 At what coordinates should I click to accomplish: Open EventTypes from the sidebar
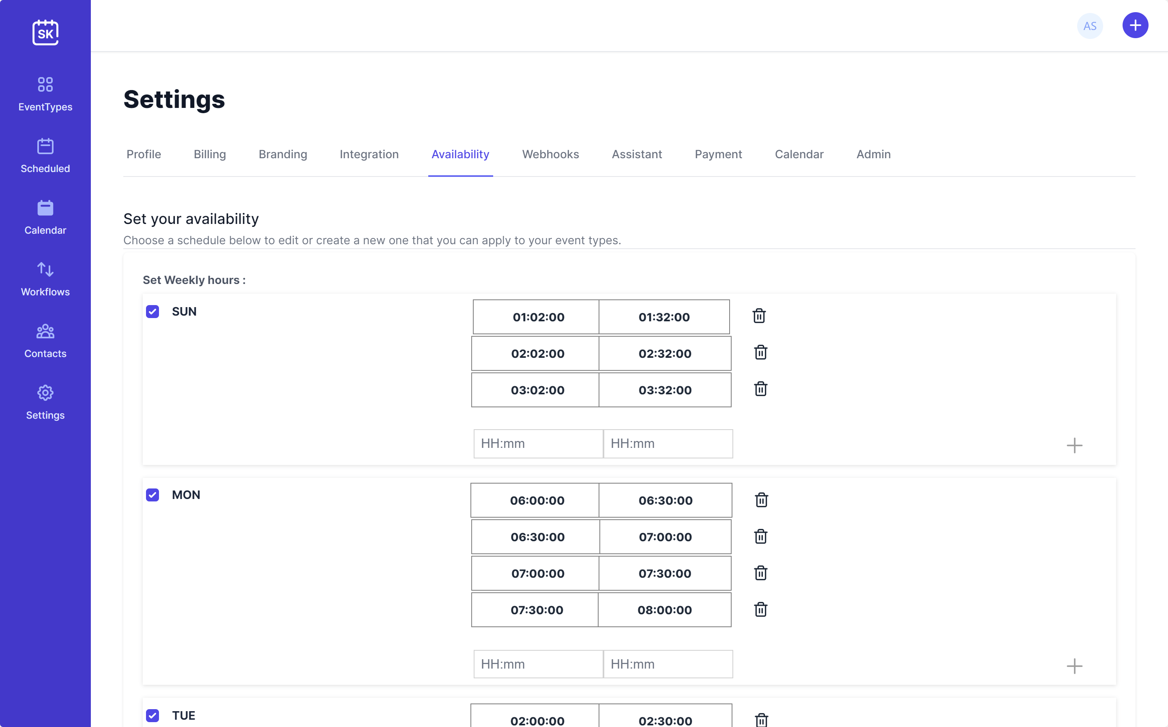45,94
